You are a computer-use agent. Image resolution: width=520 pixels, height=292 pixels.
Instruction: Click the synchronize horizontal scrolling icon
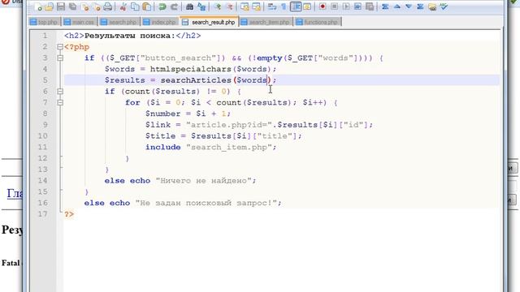257,6
